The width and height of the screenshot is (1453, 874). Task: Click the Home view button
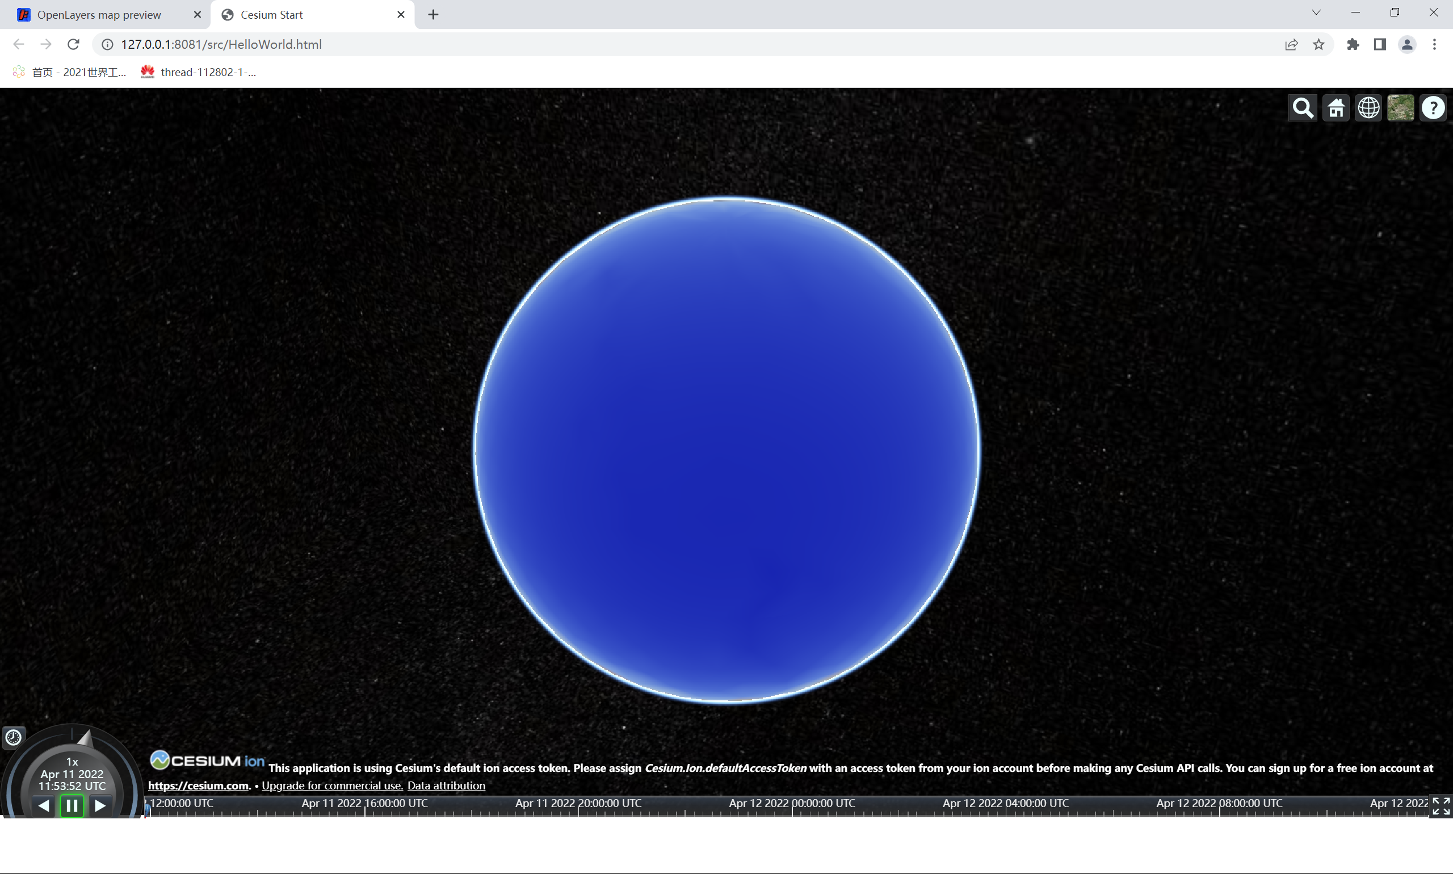coord(1336,108)
